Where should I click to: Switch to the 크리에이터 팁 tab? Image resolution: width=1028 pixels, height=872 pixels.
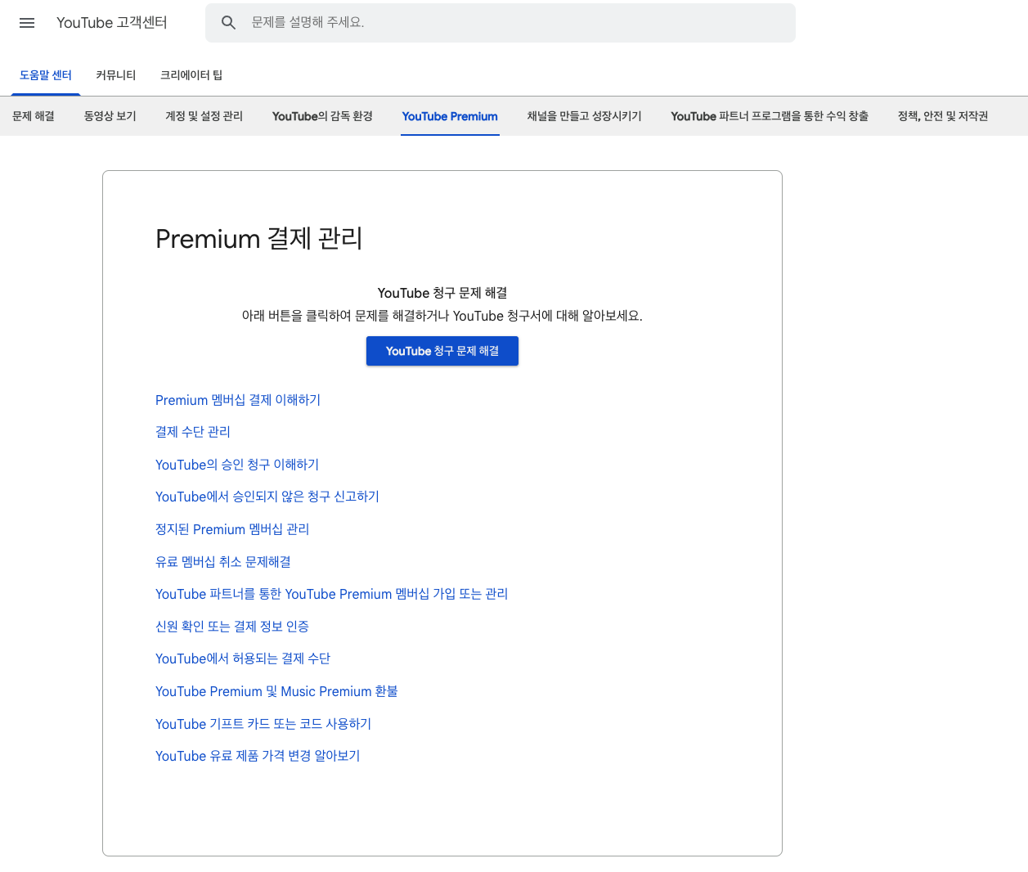coord(191,75)
